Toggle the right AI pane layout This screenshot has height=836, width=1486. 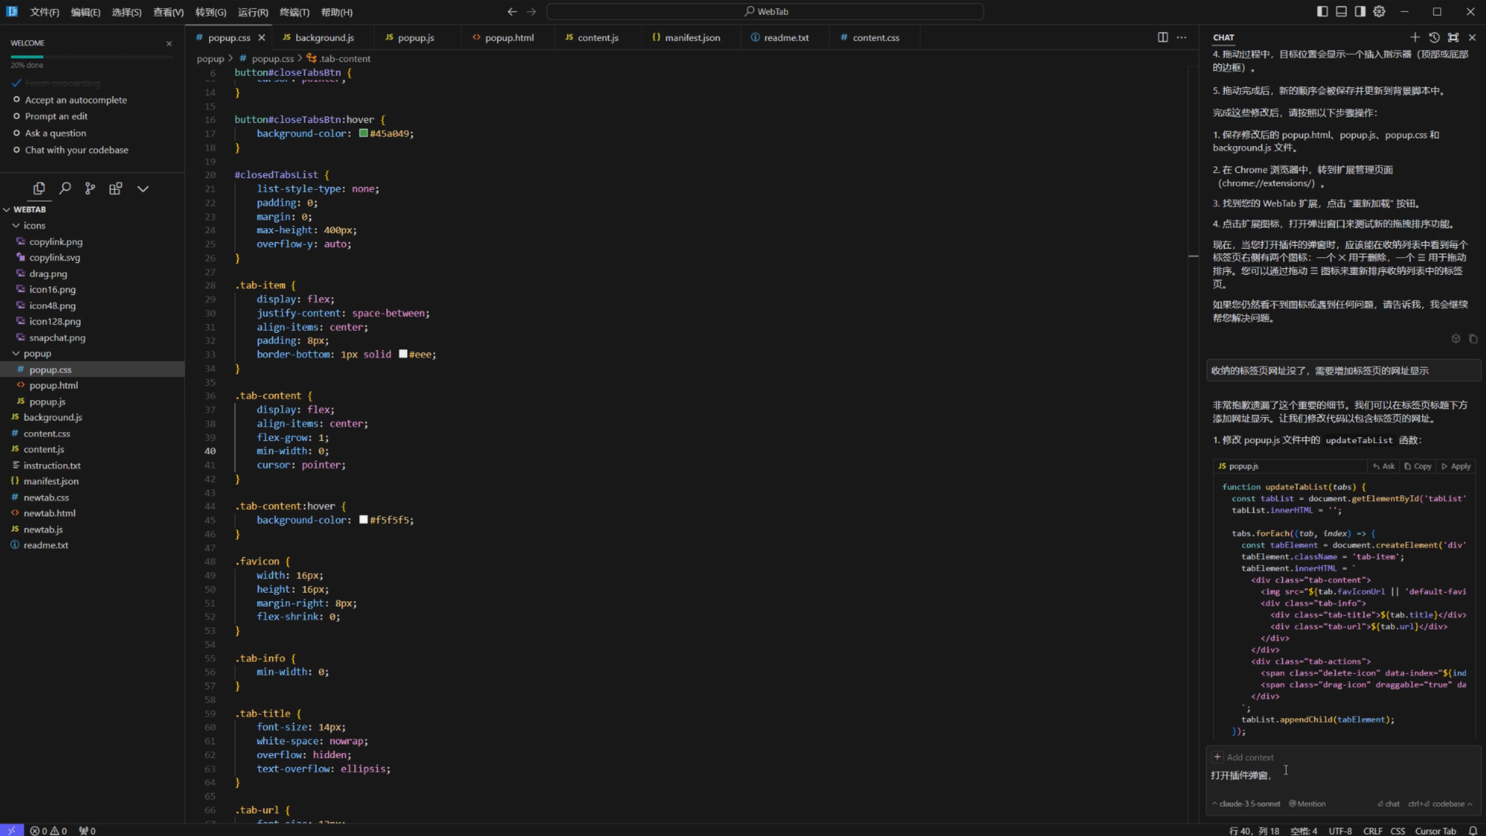pos(1360,12)
